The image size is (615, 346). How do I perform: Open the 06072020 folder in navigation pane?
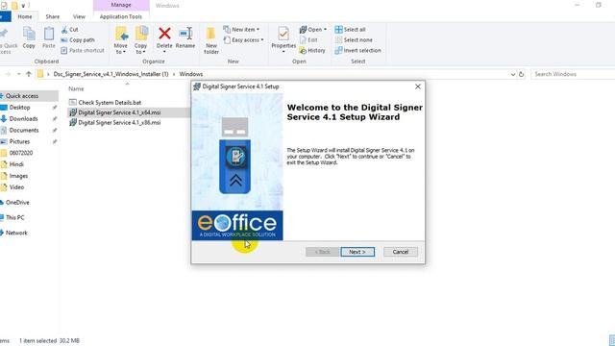tap(21, 153)
